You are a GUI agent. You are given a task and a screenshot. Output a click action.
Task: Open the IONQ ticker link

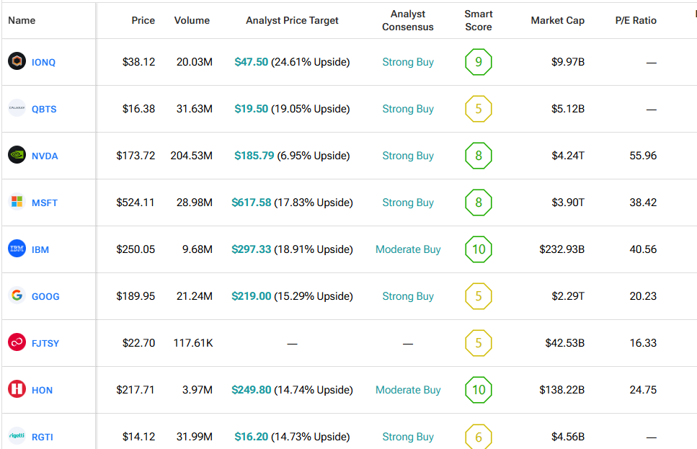43,63
